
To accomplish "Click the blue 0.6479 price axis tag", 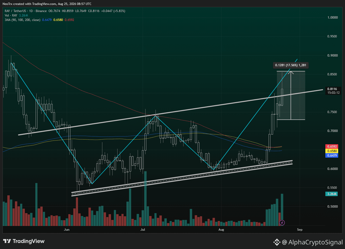I will tap(331, 156).
